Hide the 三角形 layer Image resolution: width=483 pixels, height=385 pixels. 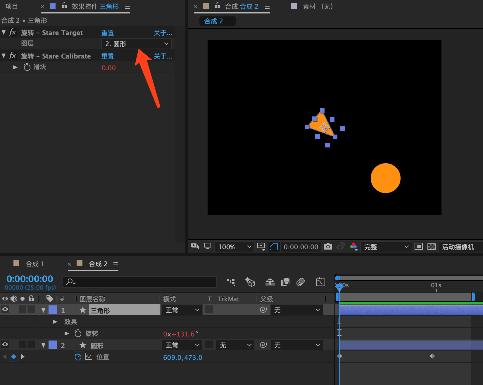coord(5,309)
